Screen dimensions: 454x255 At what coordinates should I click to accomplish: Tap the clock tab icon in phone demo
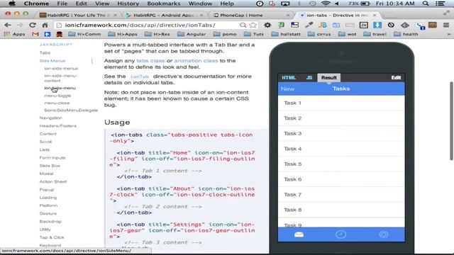tap(340, 234)
